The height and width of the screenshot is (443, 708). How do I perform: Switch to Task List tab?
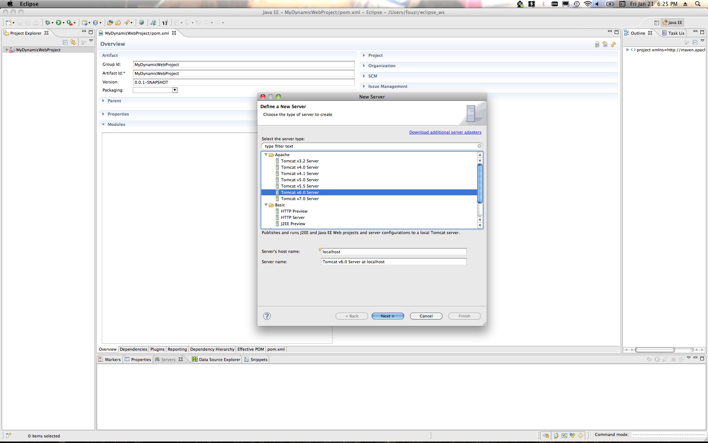pyautogui.click(x=673, y=33)
